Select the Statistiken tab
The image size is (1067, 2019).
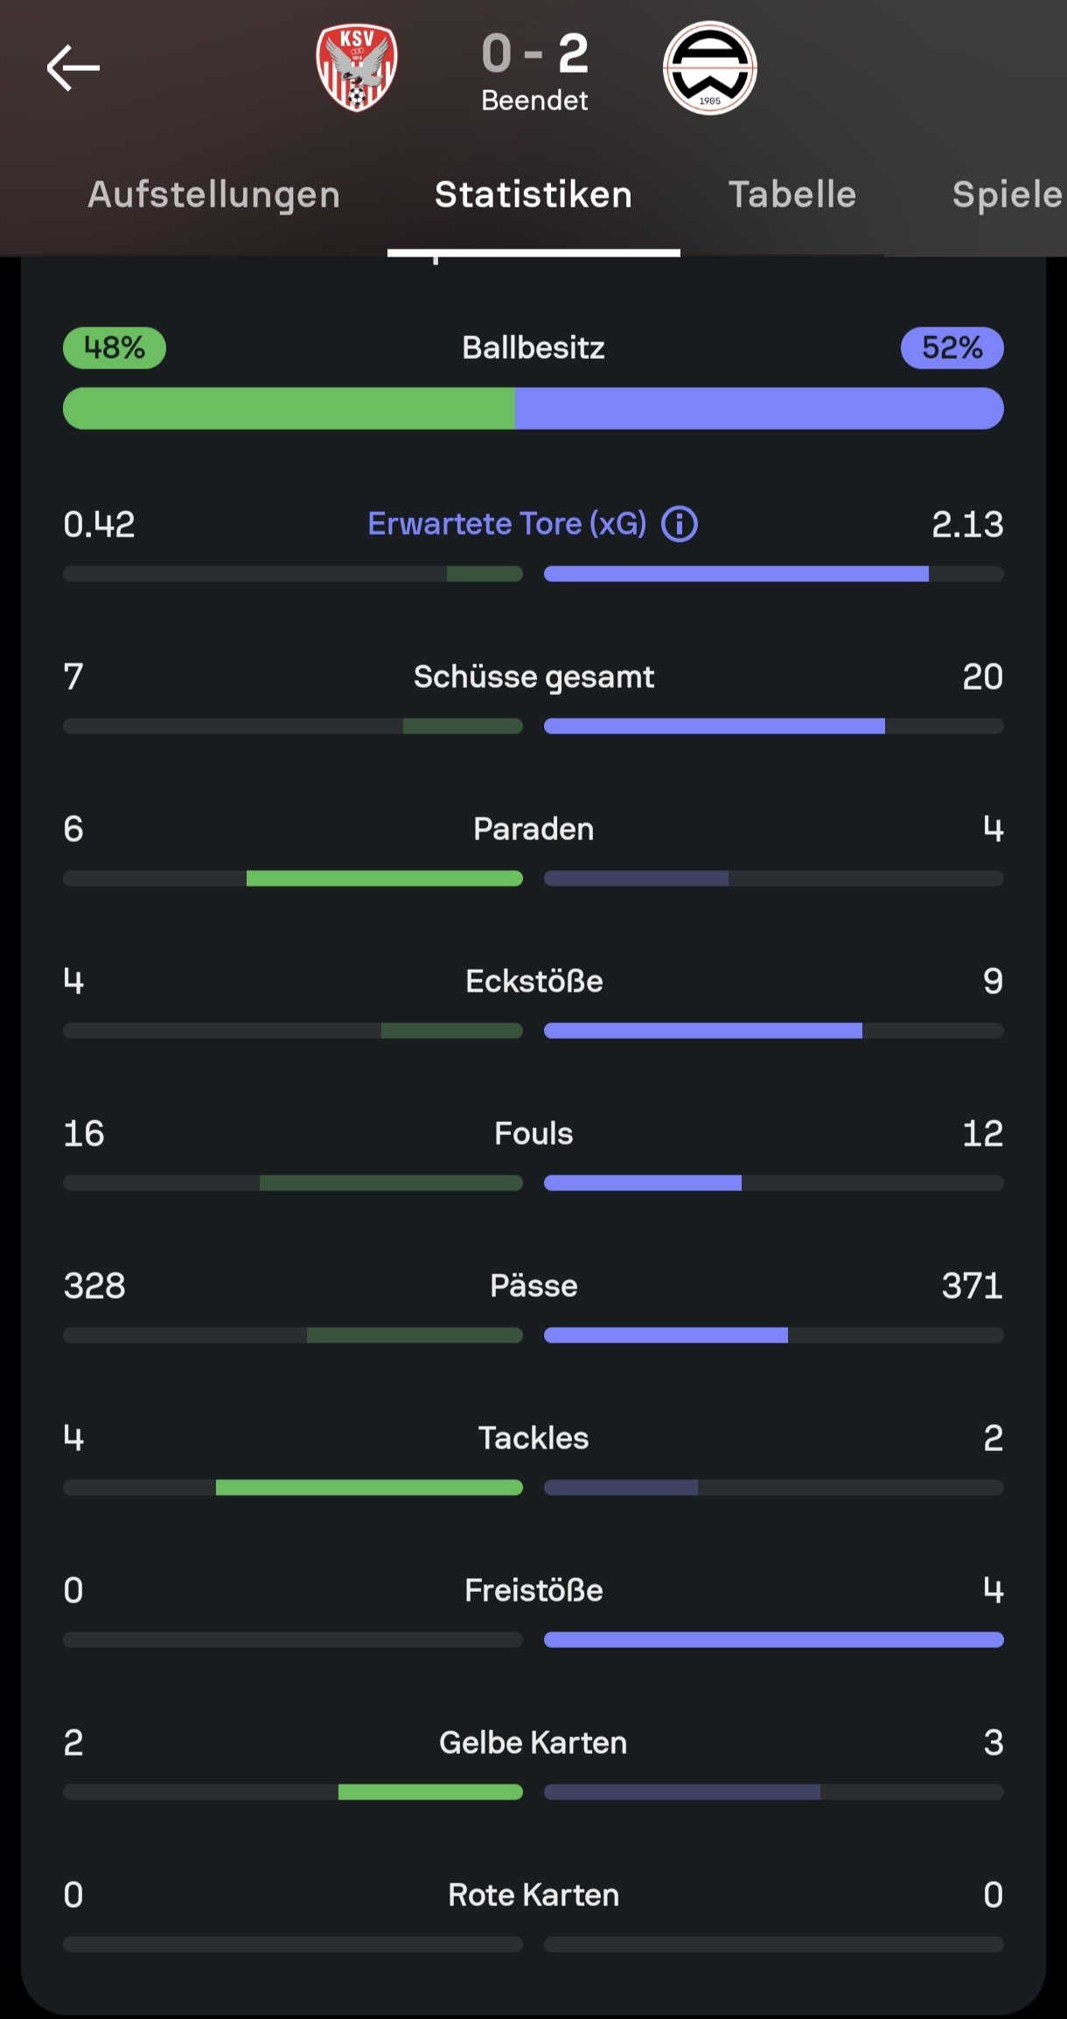533,194
